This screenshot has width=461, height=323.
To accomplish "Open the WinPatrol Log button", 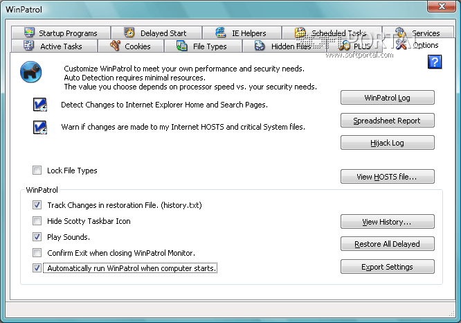I will click(x=387, y=98).
